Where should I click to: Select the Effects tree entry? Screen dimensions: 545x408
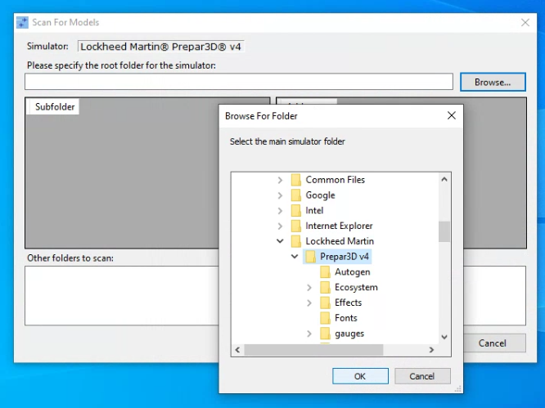348,303
